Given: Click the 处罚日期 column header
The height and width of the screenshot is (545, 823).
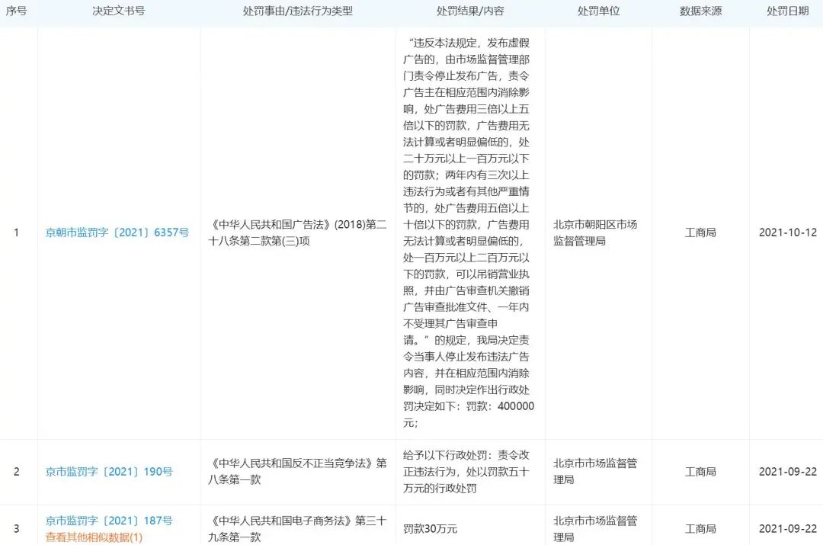Looking at the screenshot, I should tap(787, 11).
